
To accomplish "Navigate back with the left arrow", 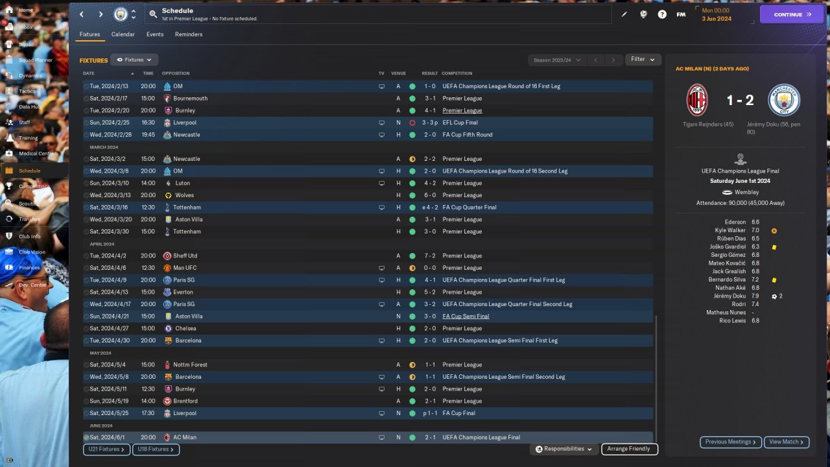I will click(x=81, y=14).
